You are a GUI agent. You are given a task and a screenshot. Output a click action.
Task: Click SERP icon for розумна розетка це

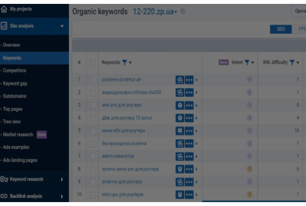click(x=180, y=80)
